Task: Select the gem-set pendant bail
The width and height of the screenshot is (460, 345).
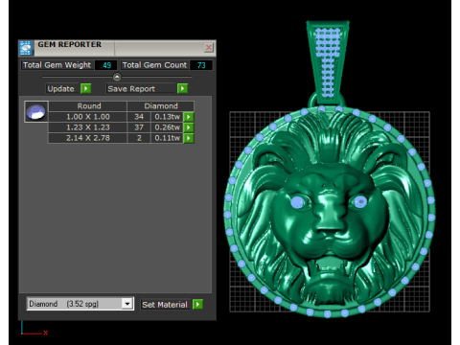Action: [x=328, y=63]
